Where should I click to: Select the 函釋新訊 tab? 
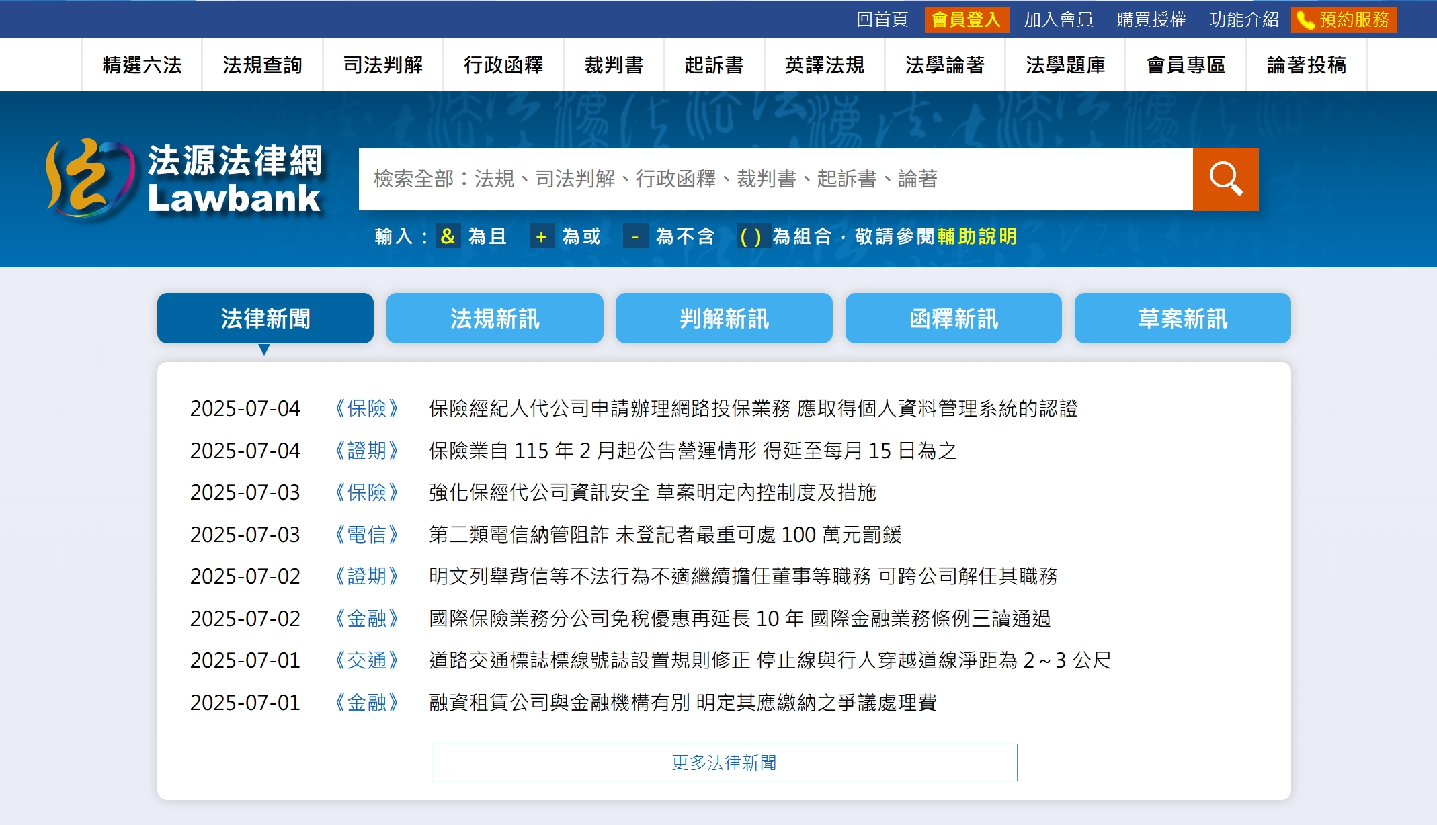point(954,318)
